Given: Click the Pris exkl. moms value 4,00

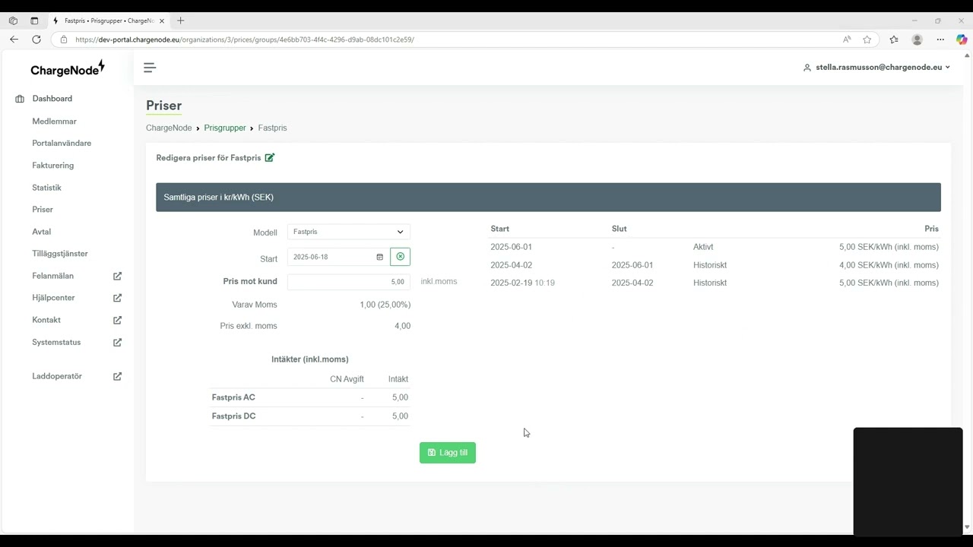Looking at the screenshot, I should [x=402, y=326].
